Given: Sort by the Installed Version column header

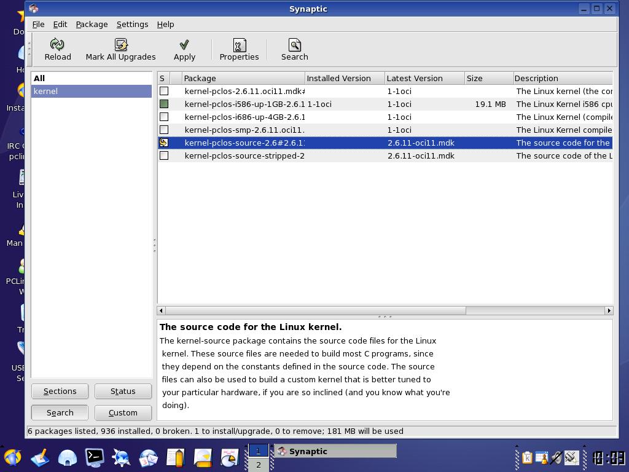Looking at the screenshot, I should (345, 78).
